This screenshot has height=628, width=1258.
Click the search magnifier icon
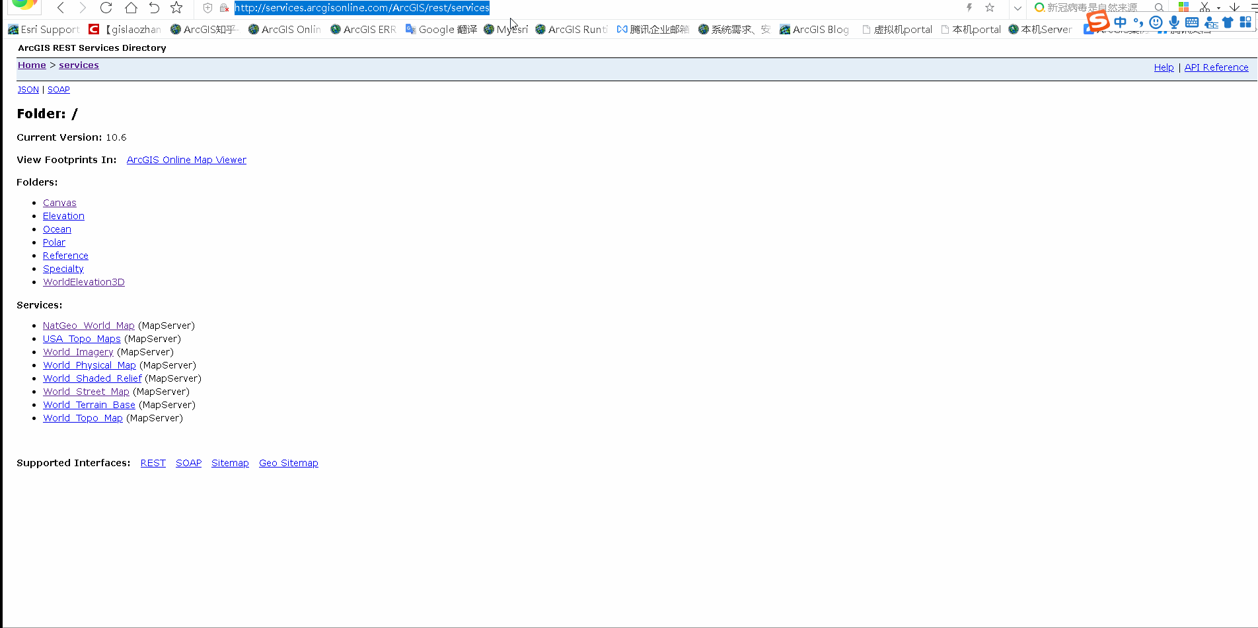(1159, 8)
